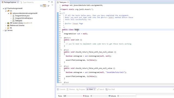Click the editor horizontal scrollbar left arrow

tap(63, 84)
